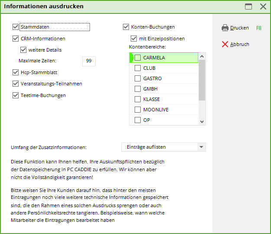
Task: Close the Informationen ausdrucken dialog
Action: (x=263, y=6)
